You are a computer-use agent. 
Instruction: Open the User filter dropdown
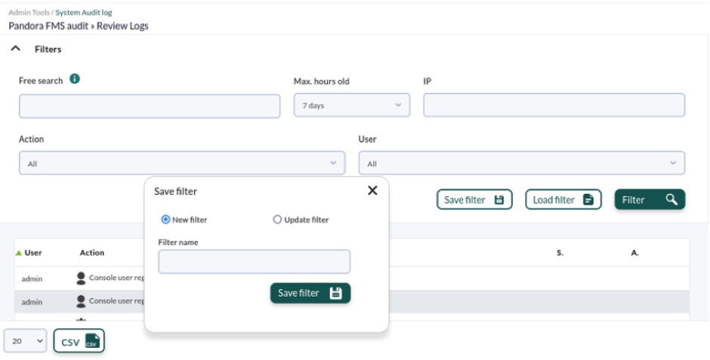point(522,163)
